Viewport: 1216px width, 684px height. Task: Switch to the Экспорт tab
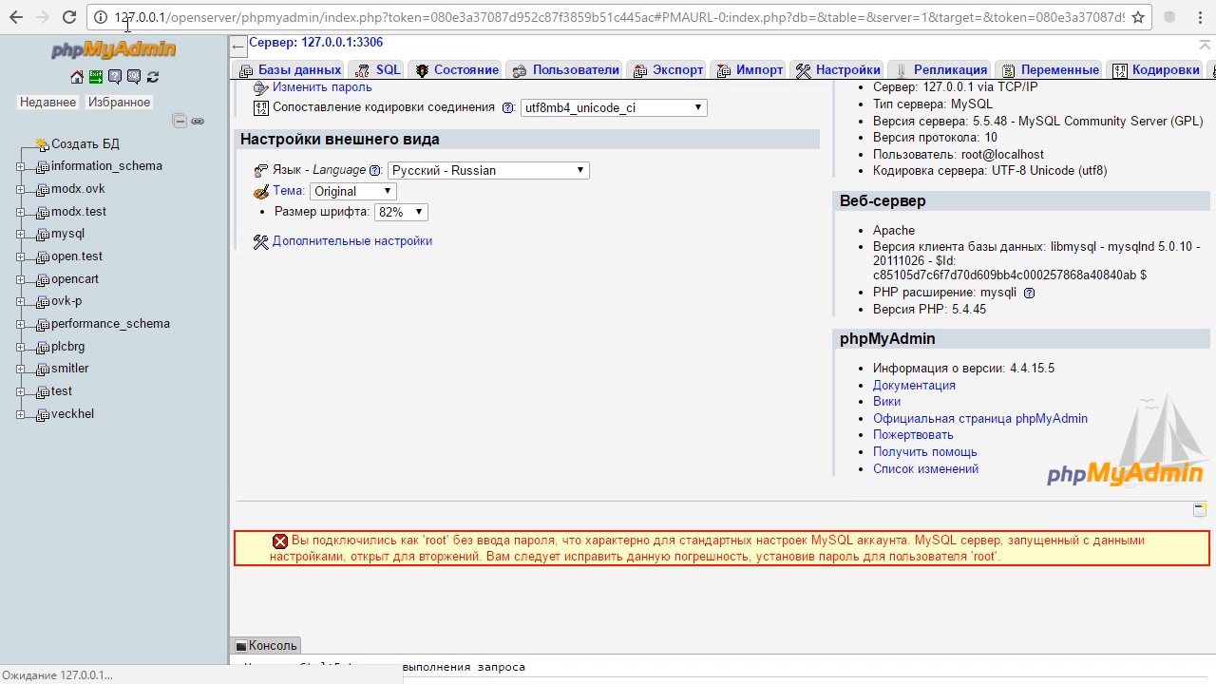coord(669,70)
